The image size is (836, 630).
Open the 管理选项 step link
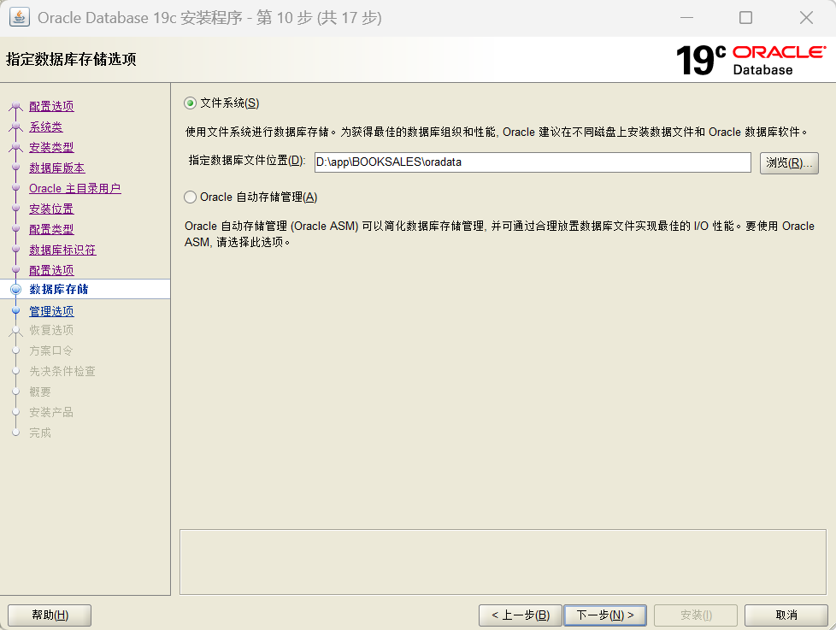[51, 311]
